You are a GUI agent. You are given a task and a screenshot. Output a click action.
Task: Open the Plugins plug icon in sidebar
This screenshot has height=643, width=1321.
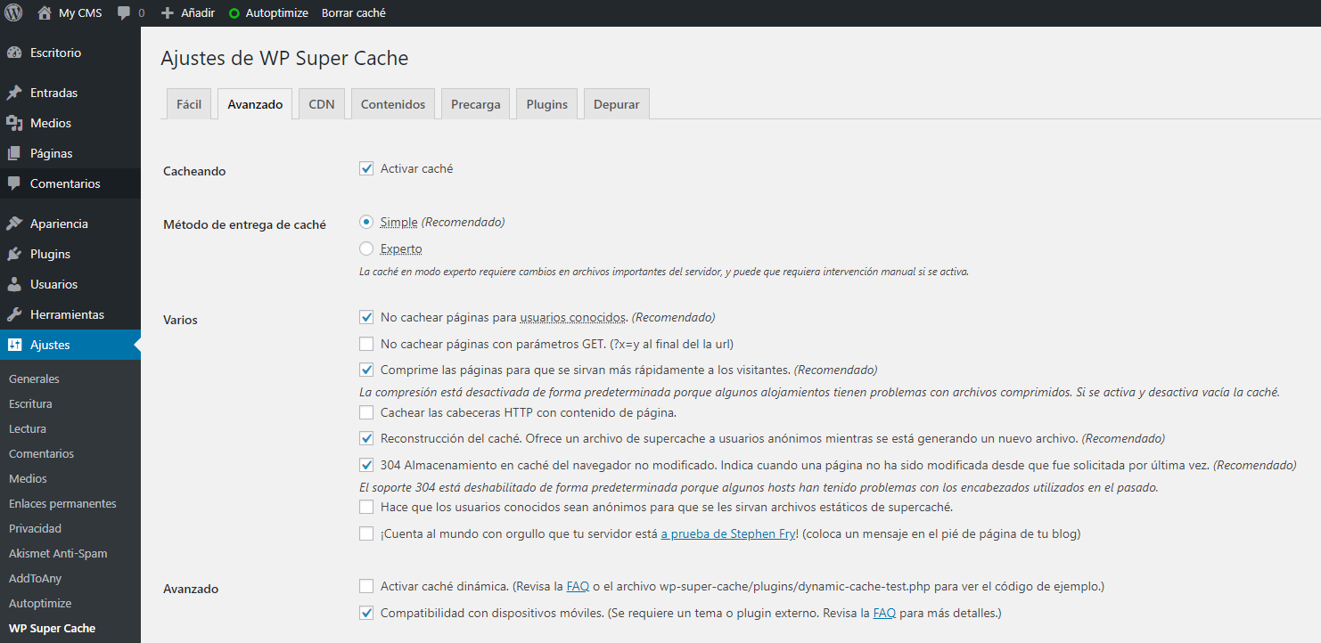click(x=14, y=254)
